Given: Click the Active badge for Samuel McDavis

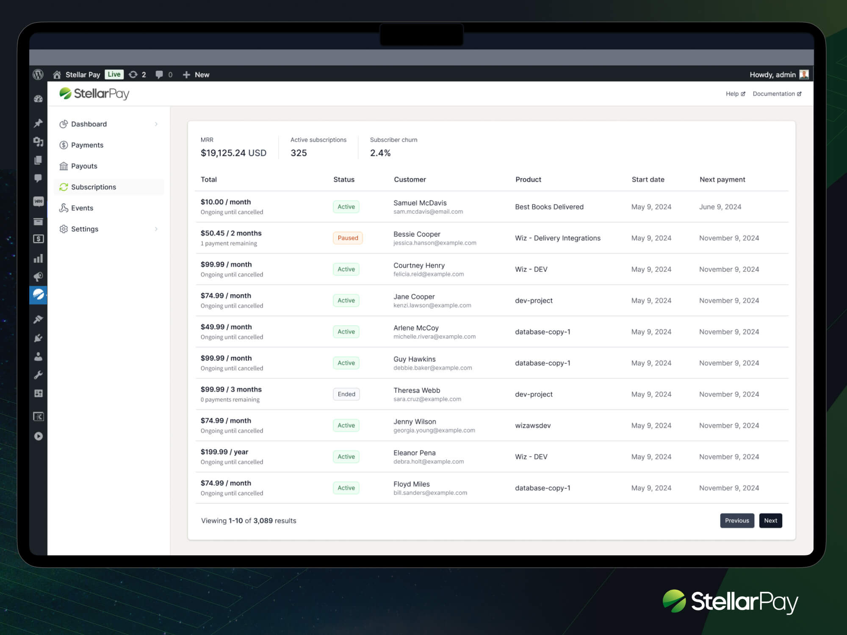Looking at the screenshot, I should pos(346,207).
